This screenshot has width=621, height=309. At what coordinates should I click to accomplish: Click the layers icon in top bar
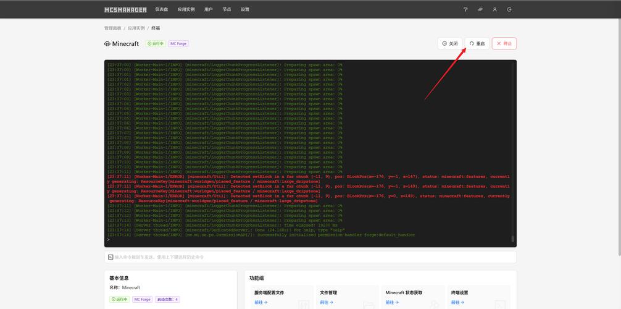coord(480,10)
